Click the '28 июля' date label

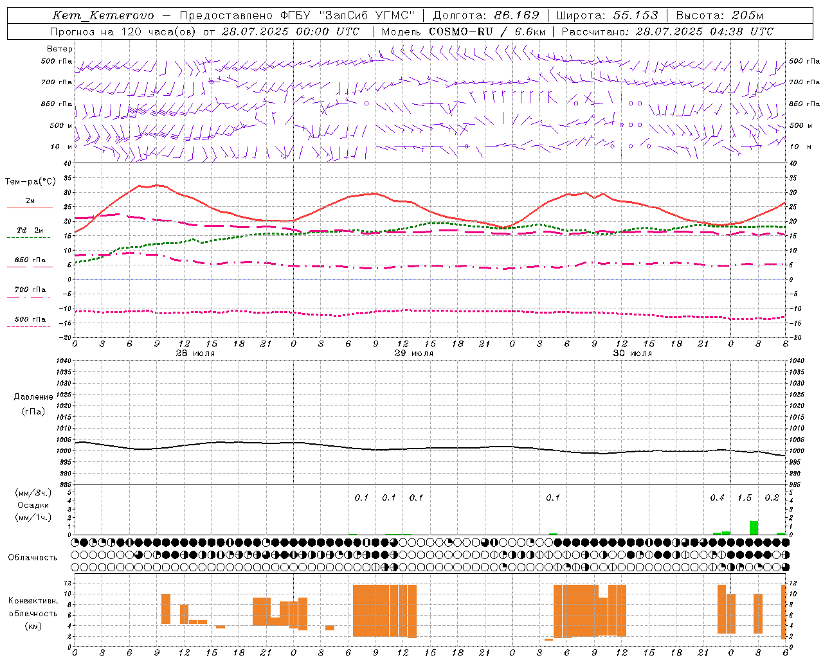(195, 353)
